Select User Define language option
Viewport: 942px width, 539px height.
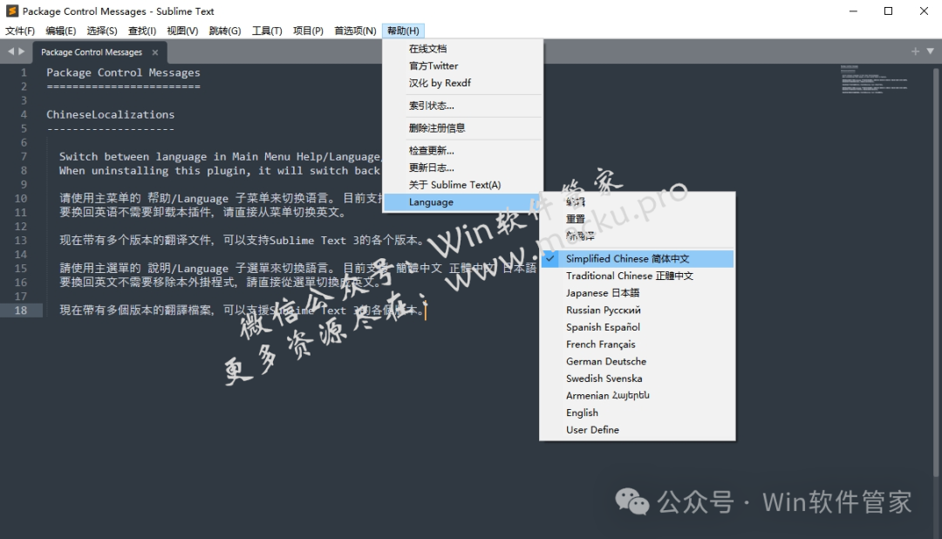point(638,430)
